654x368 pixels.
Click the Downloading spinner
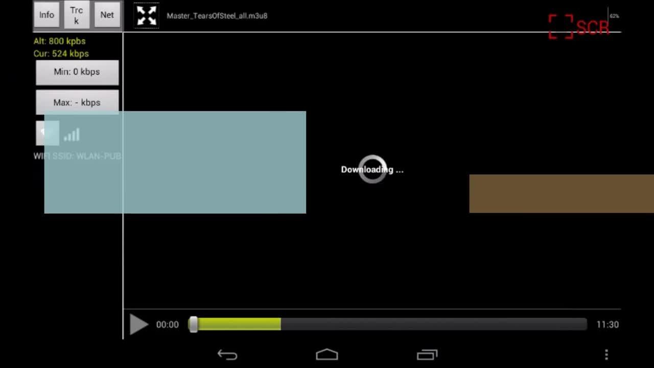[x=372, y=169]
